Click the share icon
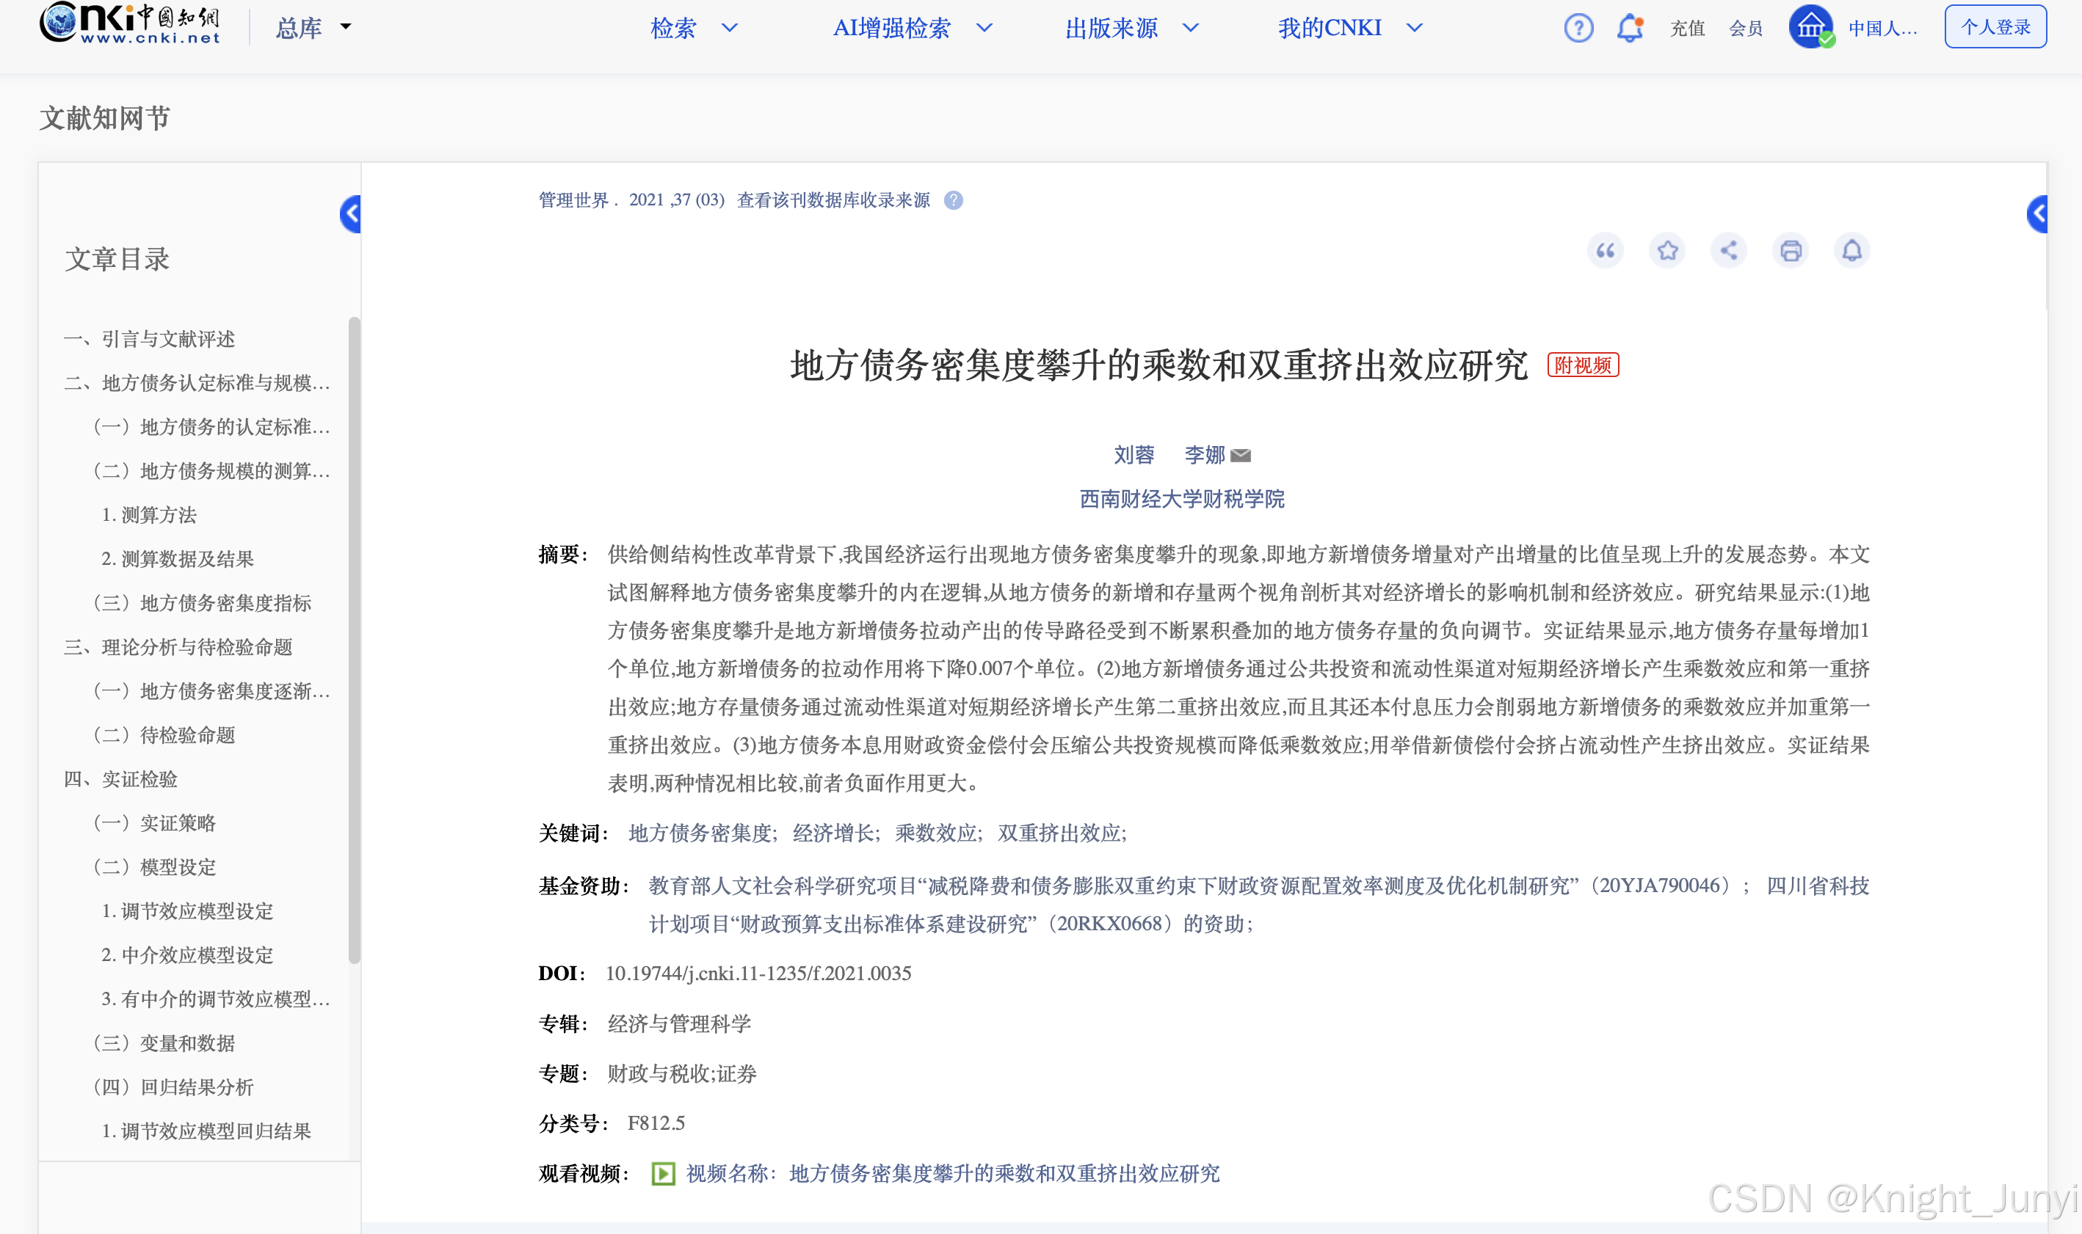 tap(1728, 250)
